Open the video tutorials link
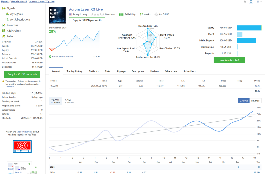Viewport: 265px width, 174px height. point(25,132)
